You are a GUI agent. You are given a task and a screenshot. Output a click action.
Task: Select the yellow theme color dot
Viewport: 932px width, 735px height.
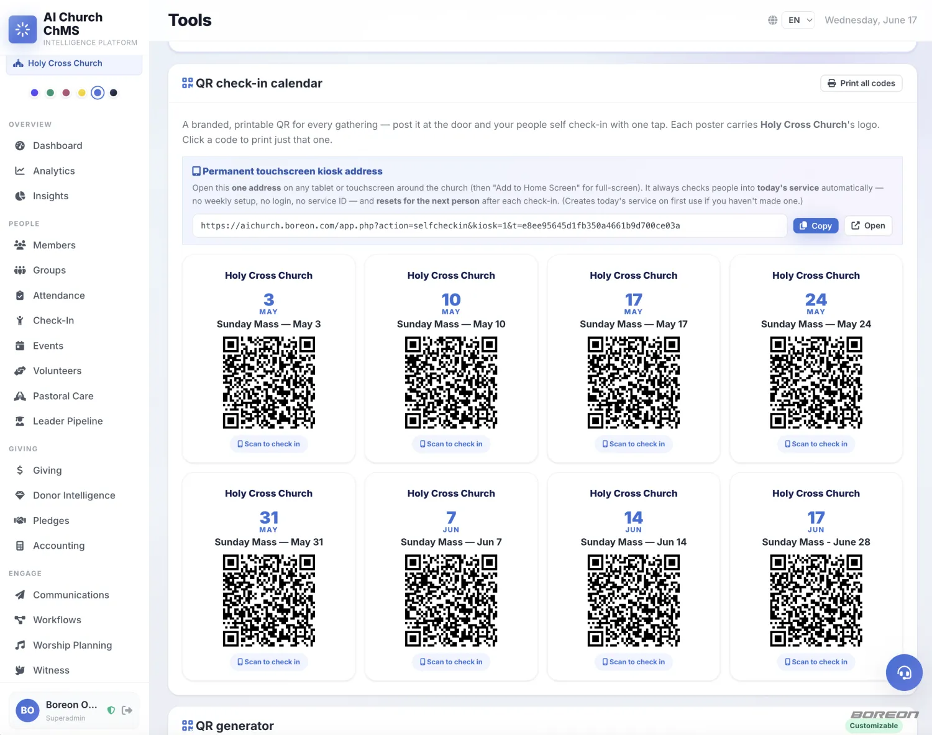click(81, 92)
